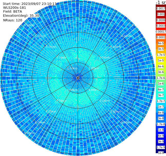Click the 3.00km range label, upper-right quadrant
This screenshot has height=156, width=166.
click(x=115, y=47)
